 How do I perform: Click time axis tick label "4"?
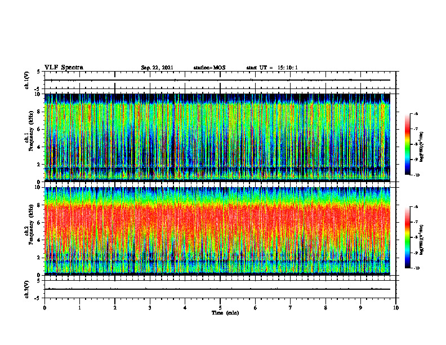pos(185,308)
